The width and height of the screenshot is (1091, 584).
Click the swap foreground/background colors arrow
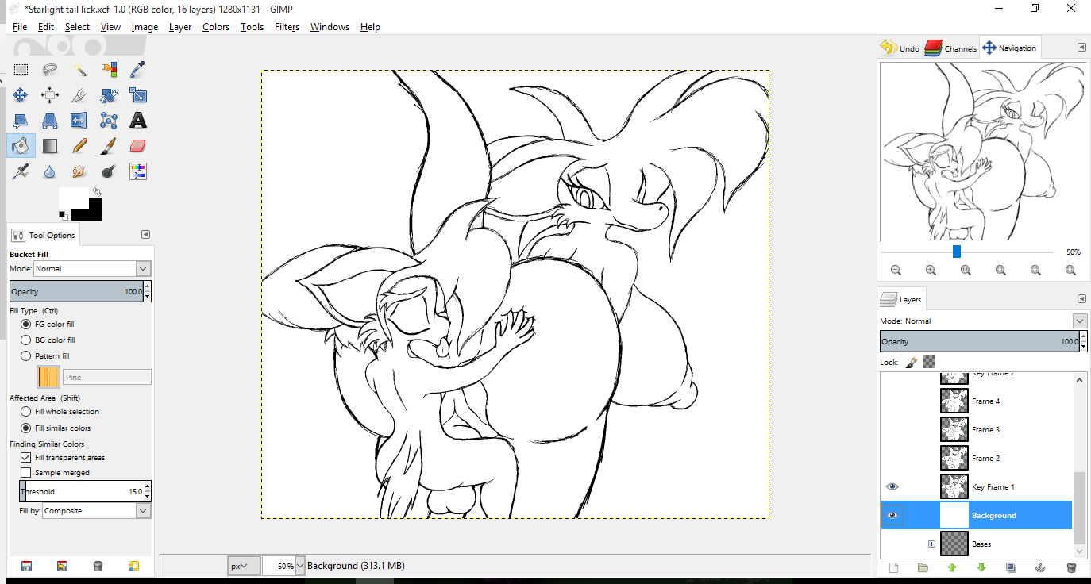(97, 191)
